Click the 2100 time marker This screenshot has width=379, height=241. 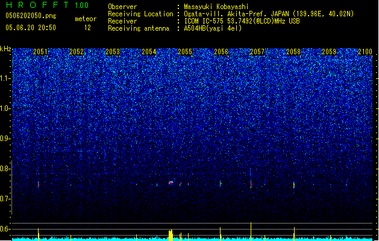point(365,52)
